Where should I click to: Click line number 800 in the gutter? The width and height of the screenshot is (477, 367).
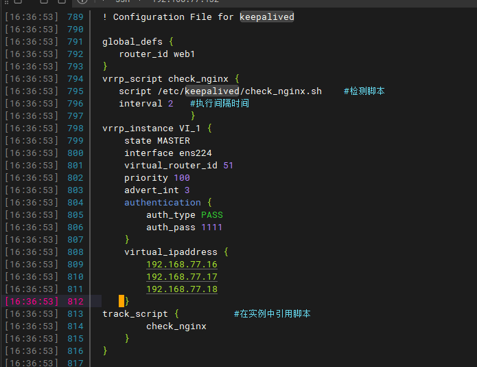[75, 153]
